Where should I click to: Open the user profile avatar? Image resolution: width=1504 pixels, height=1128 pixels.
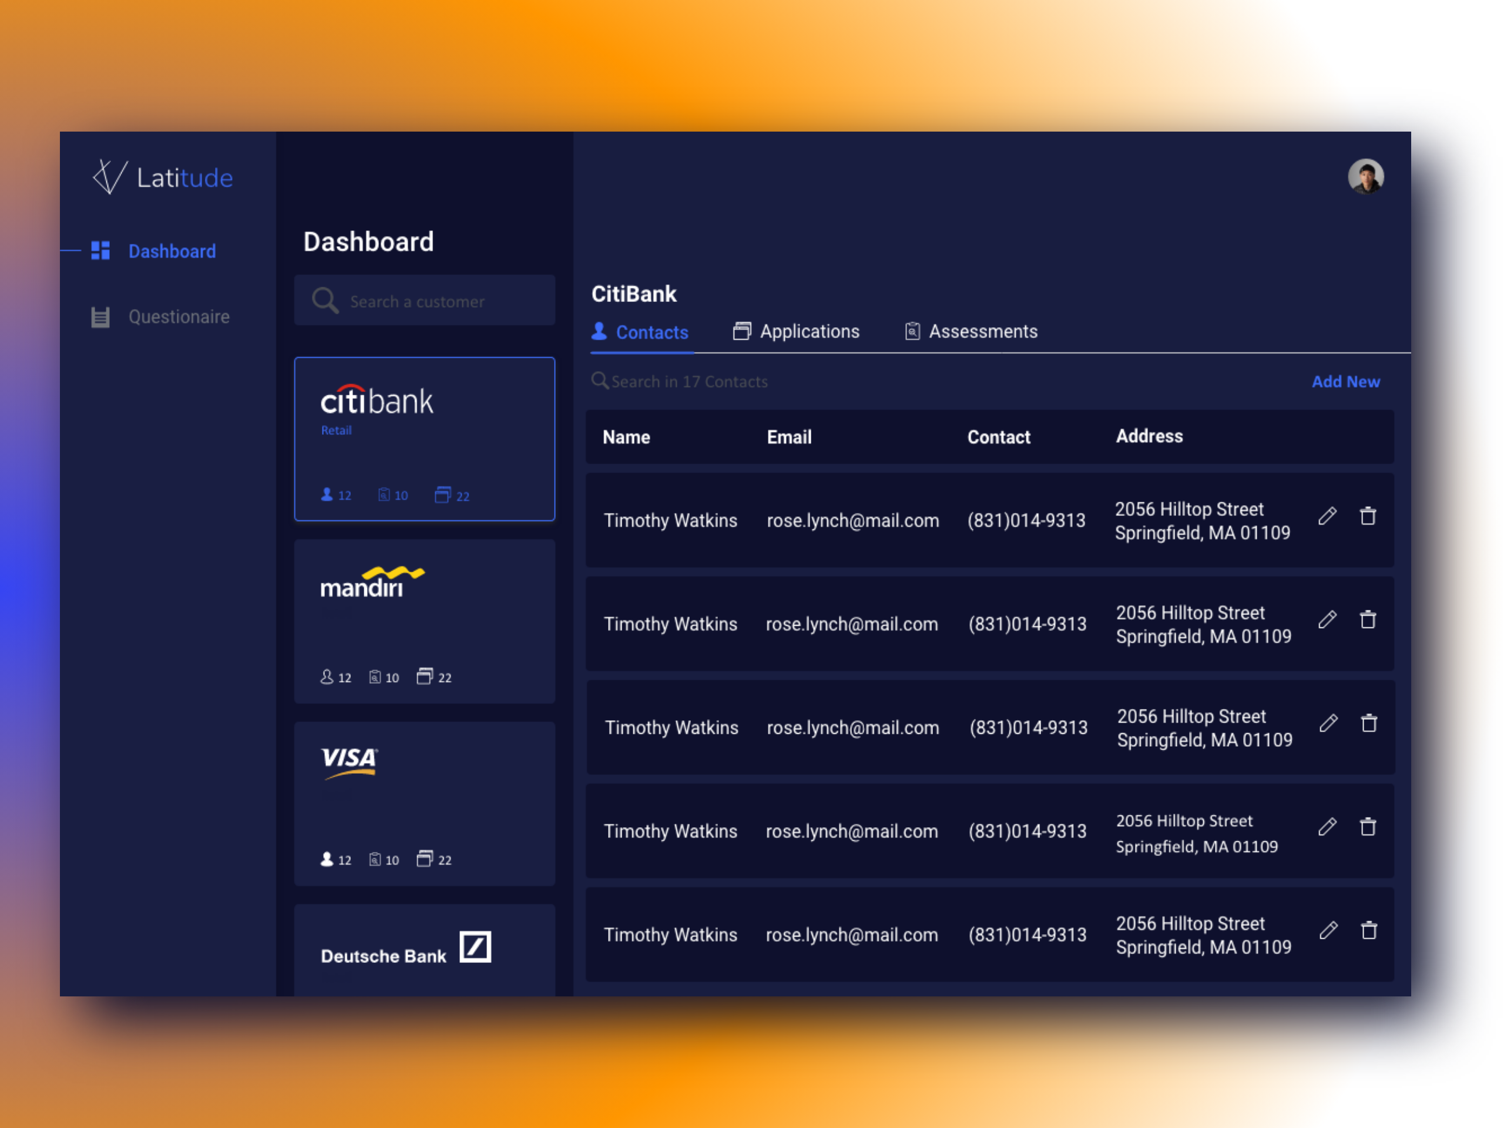click(1365, 177)
